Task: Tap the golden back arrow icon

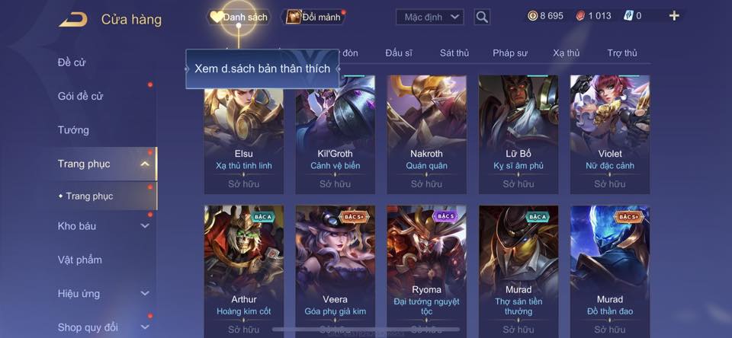Action: point(73,20)
